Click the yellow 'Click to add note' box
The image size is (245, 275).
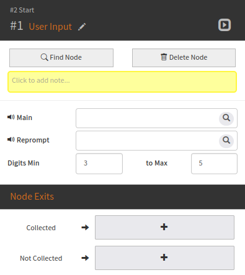[122, 82]
